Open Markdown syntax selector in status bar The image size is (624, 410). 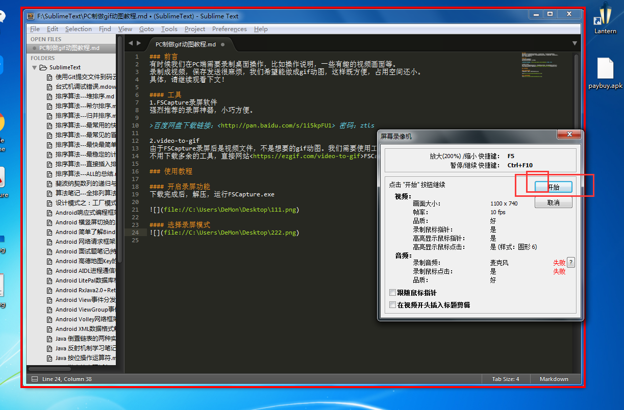point(554,379)
